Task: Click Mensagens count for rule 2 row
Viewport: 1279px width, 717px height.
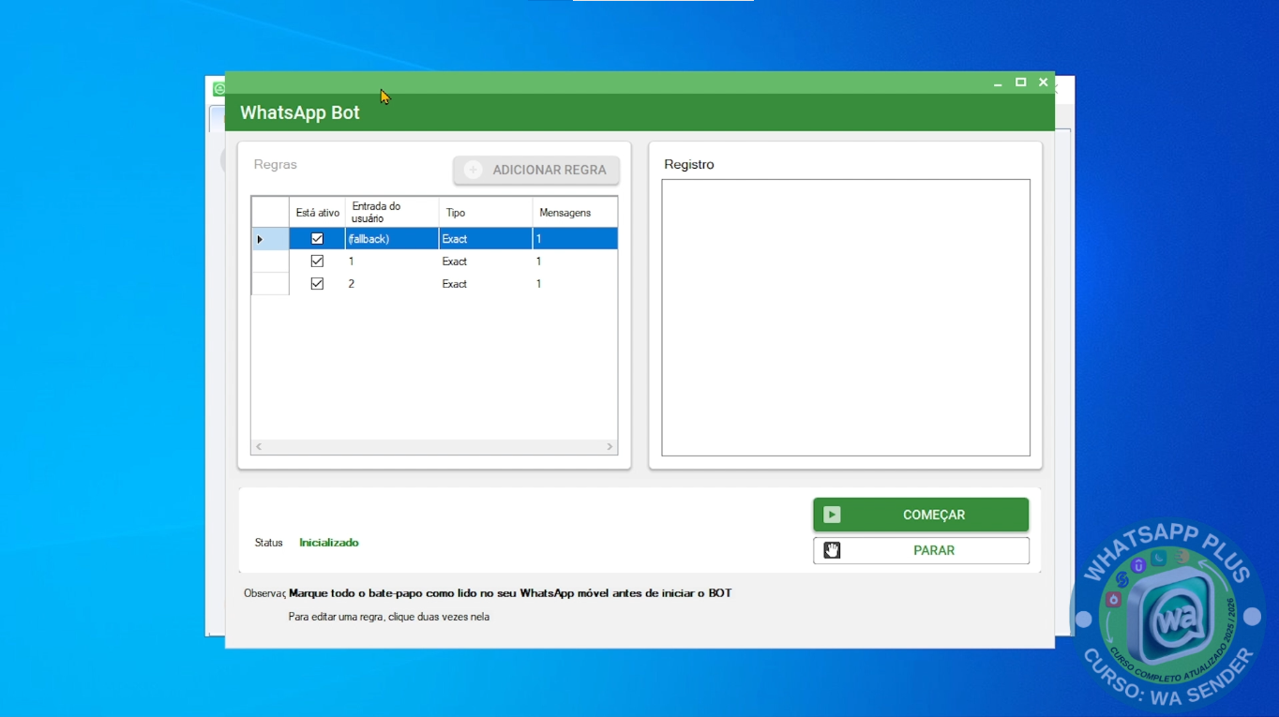Action: [575, 284]
